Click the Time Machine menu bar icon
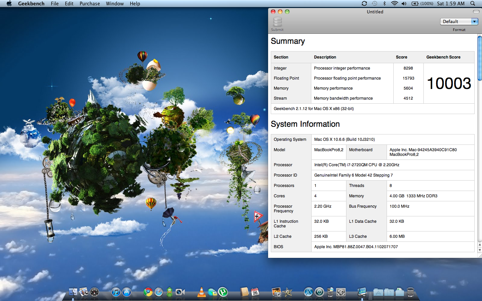This screenshot has width=482, height=301. point(375,3)
